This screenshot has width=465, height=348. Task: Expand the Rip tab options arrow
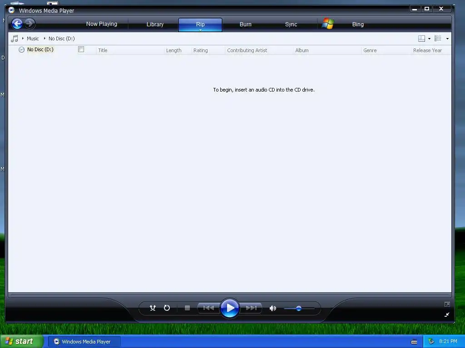[200, 30]
